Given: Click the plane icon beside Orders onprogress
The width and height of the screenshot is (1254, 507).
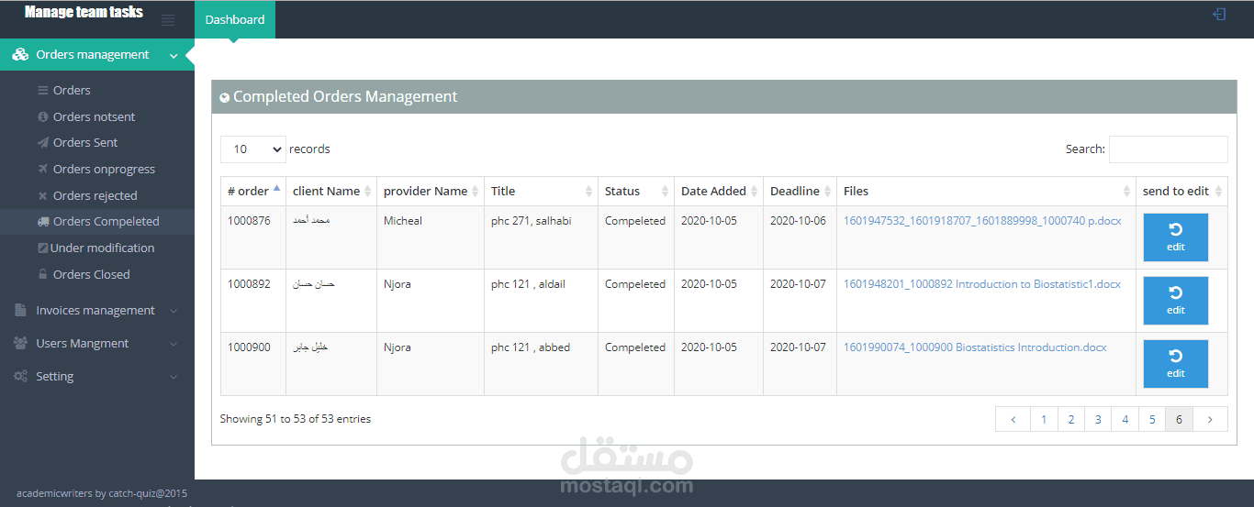Looking at the screenshot, I should (x=42, y=169).
